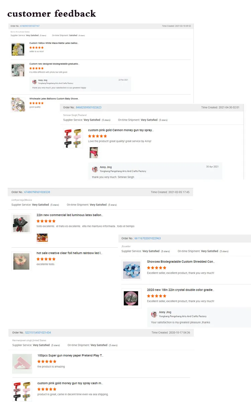Click yellow white macaron balloon product thumbnail
Image resolution: width=251 pixels, height=402 pixels.
pos(18,49)
